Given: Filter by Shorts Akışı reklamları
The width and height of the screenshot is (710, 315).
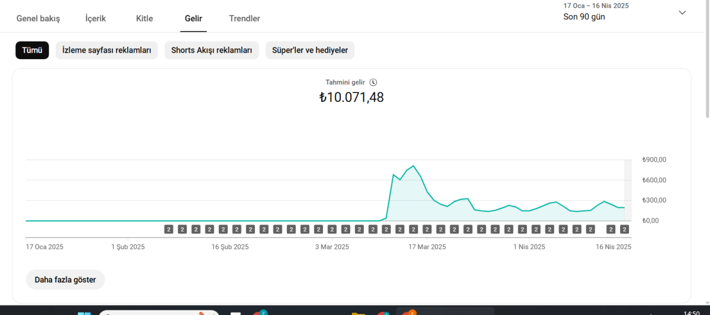Looking at the screenshot, I should click(212, 50).
